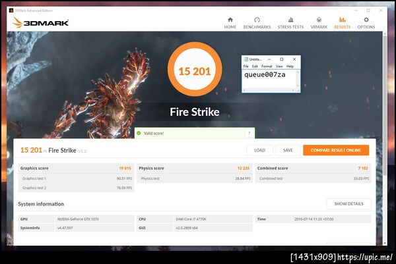Click the Combined score row

313,168
